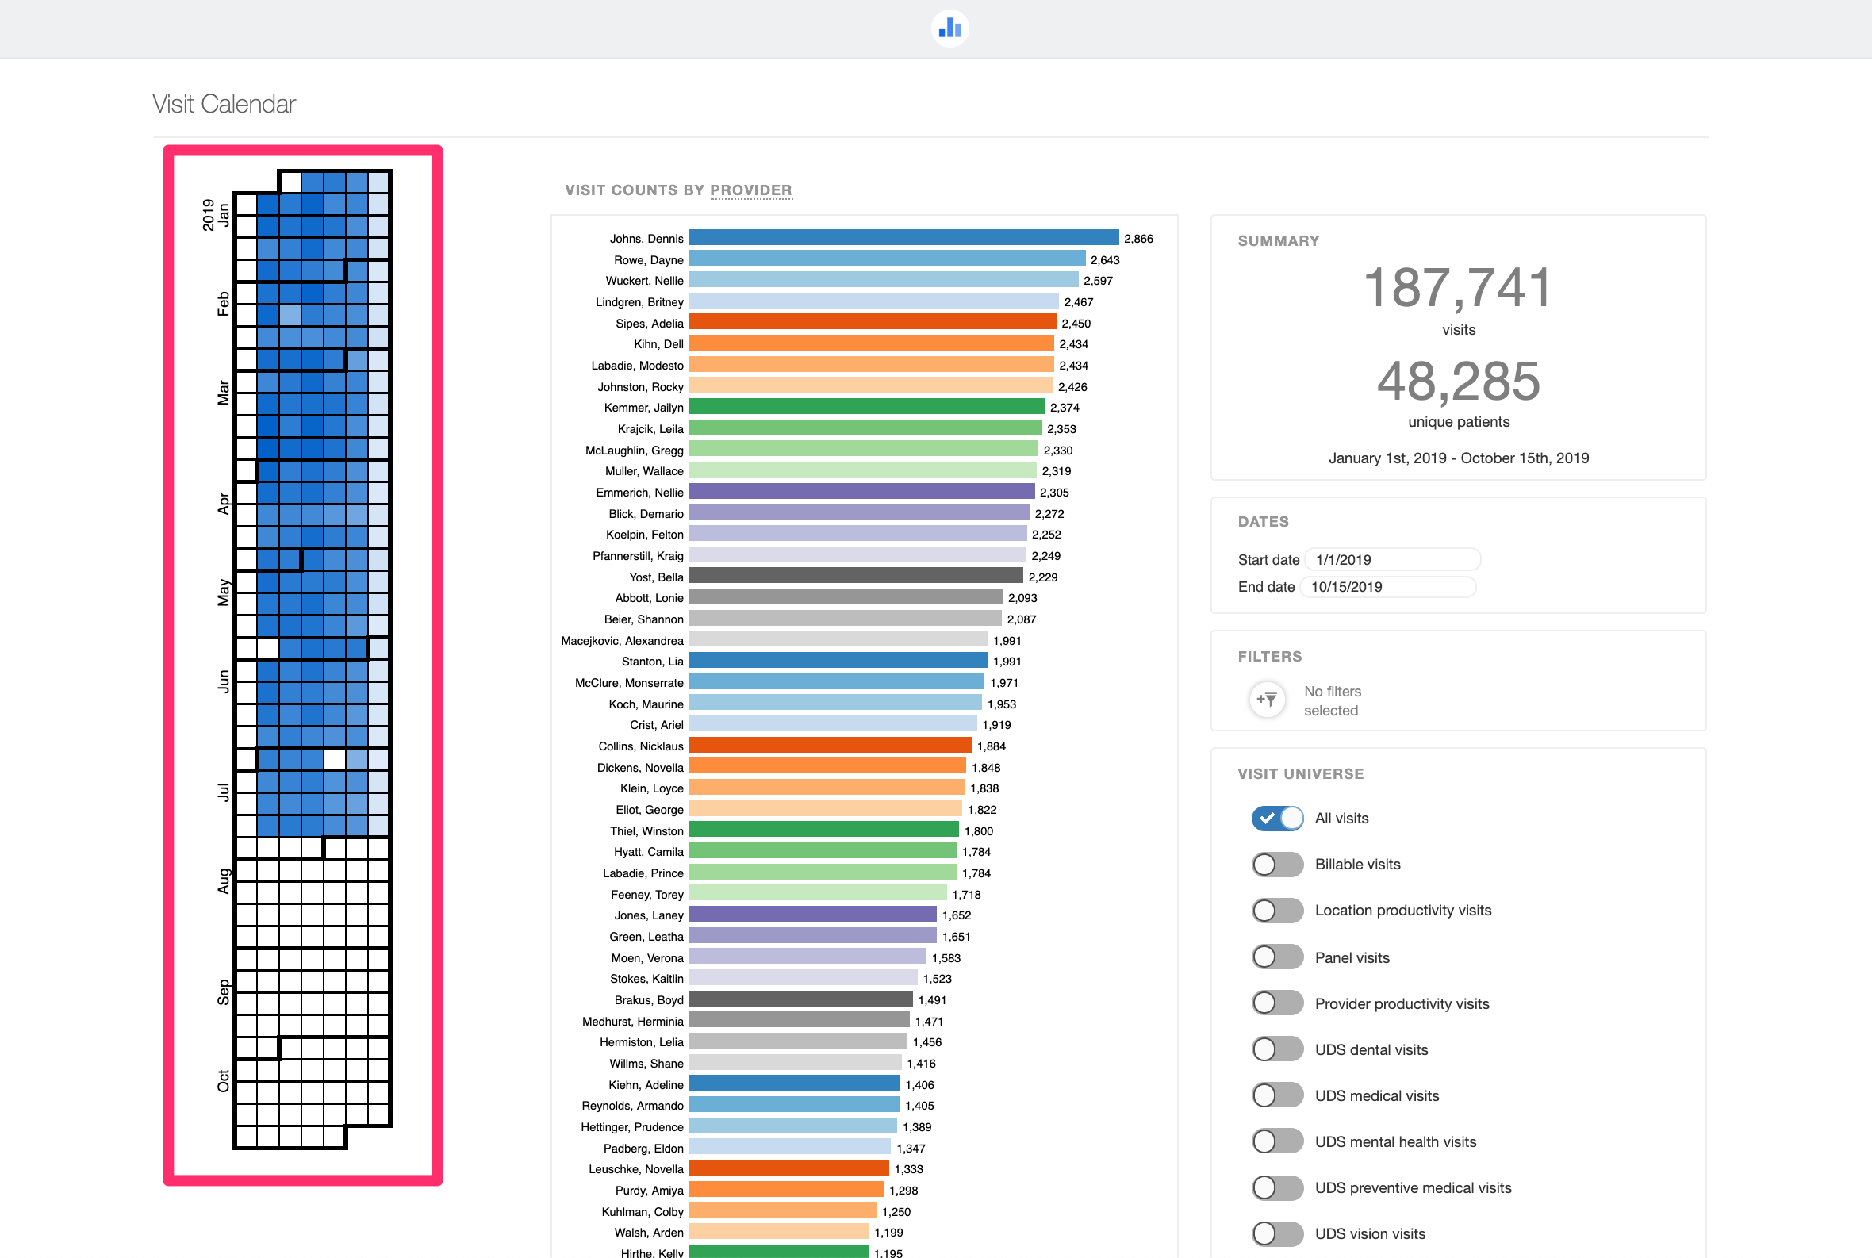Click the orange Sipes, Adelia bar
1872x1258 pixels.
pos(873,323)
